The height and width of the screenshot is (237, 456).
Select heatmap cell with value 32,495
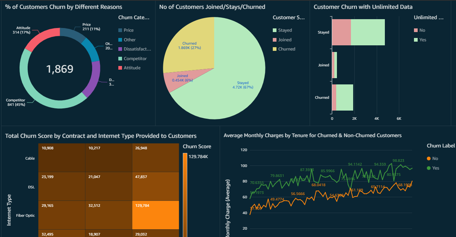62,233
